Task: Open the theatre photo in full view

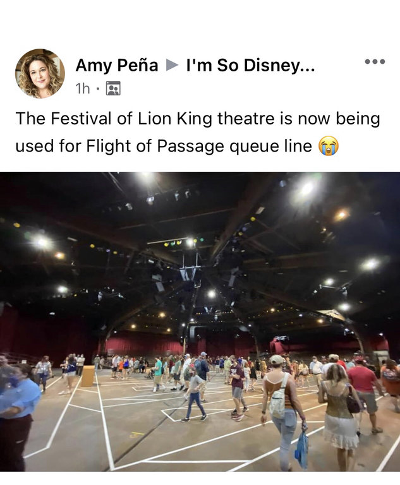Action: point(200,265)
